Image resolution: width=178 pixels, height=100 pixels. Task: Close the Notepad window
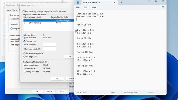tap(163, 1)
